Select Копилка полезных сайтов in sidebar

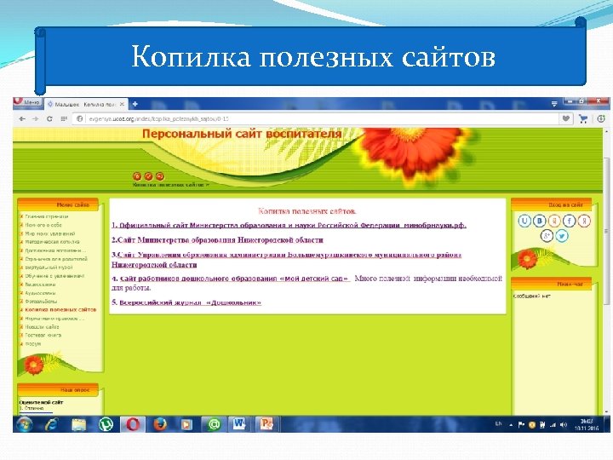60,310
